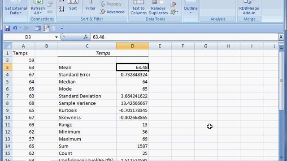Click the fx Insert Function button
Viewport: 287px width, 161px height.
coord(86,37)
